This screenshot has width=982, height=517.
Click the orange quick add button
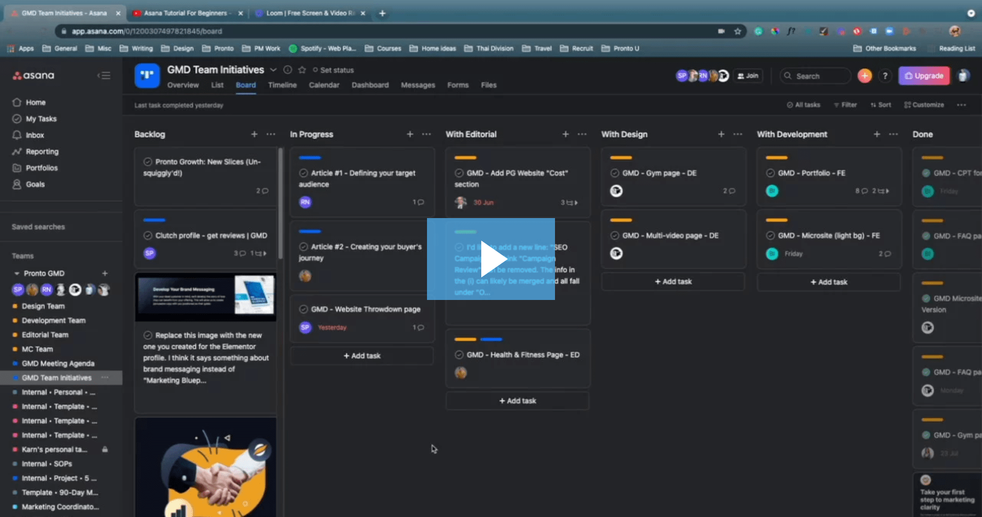(x=865, y=76)
